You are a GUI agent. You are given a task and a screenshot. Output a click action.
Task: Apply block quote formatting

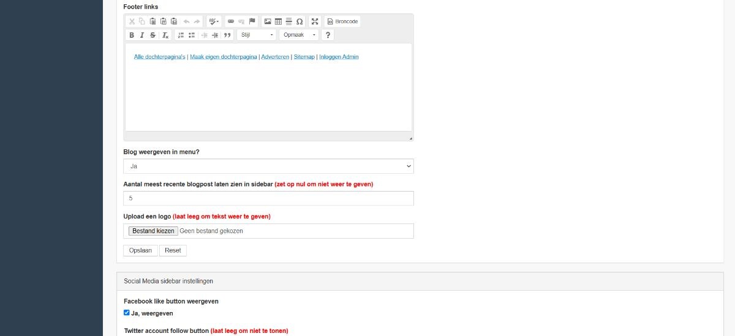pyautogui.click(x=227, y=35)
